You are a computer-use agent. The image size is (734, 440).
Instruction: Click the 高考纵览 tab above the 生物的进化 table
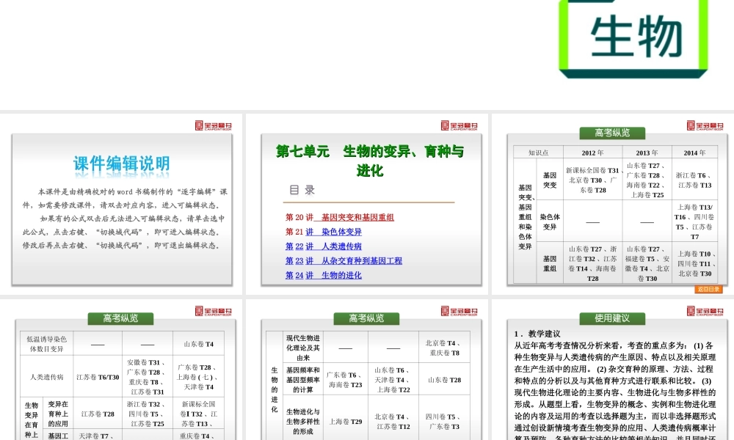click(366, 318)
